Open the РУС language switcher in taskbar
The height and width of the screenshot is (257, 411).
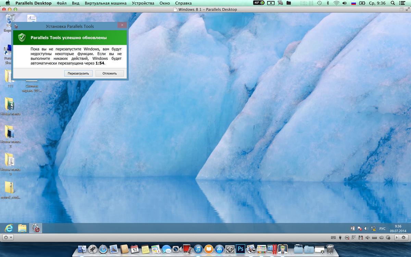[x=382, y=229]
